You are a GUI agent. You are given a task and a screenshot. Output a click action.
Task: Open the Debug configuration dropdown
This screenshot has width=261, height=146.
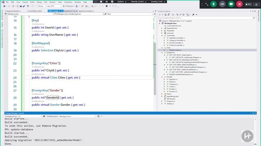click(x=42, y=6)
